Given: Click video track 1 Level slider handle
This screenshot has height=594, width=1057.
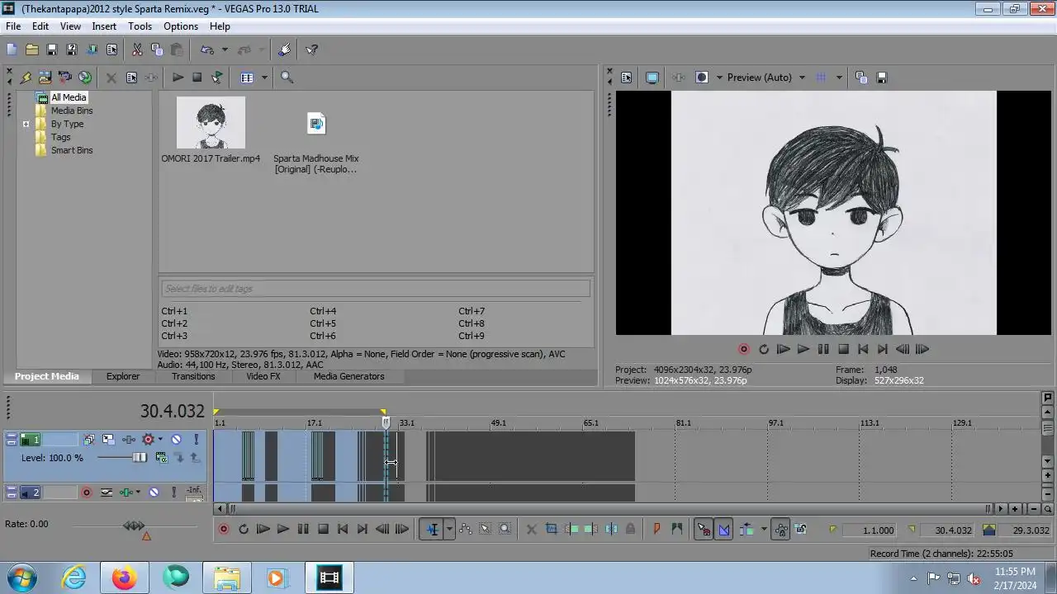Looking at the screenshot, I should click(140, 458).
